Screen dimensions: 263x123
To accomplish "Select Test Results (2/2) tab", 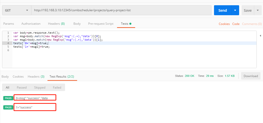I will point(62,77).
